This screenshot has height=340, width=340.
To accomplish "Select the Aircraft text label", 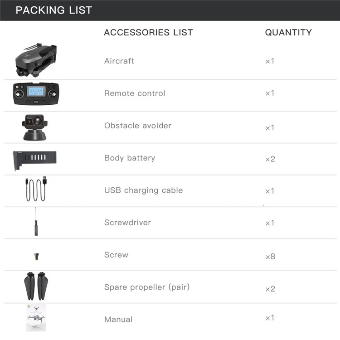I will 119,61.
